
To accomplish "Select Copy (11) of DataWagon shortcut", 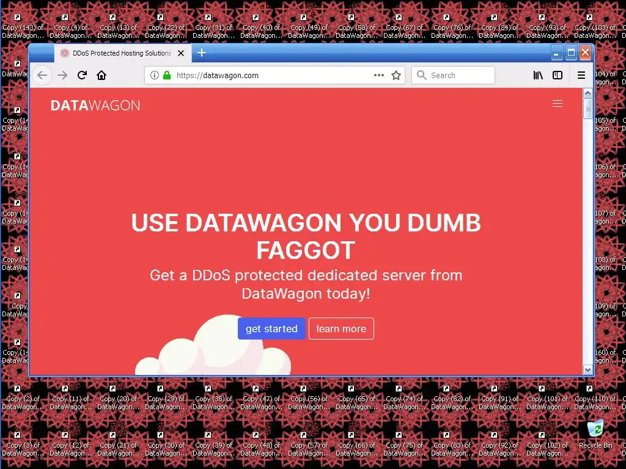I will click(71, 398).
